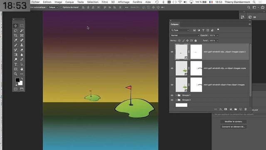
Task: Click the foreground black color swatch
Action: 17,80
